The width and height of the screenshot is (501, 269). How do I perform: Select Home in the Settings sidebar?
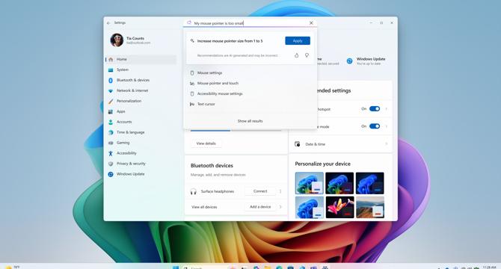click(x=141, y=59)
